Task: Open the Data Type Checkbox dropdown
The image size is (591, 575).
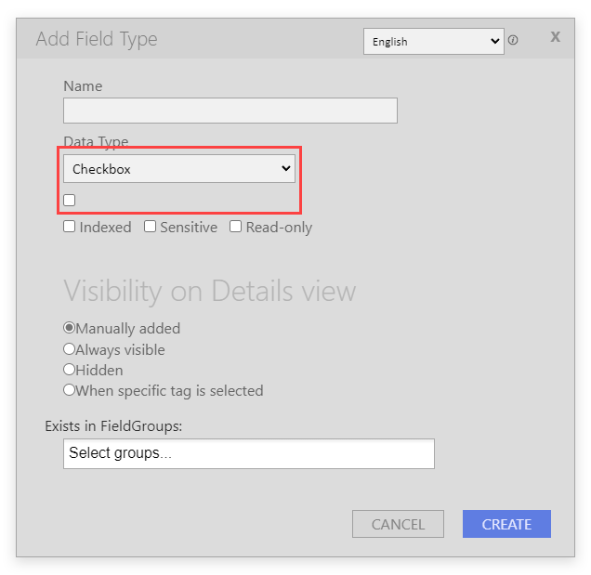Action: [x=179, y=169]
